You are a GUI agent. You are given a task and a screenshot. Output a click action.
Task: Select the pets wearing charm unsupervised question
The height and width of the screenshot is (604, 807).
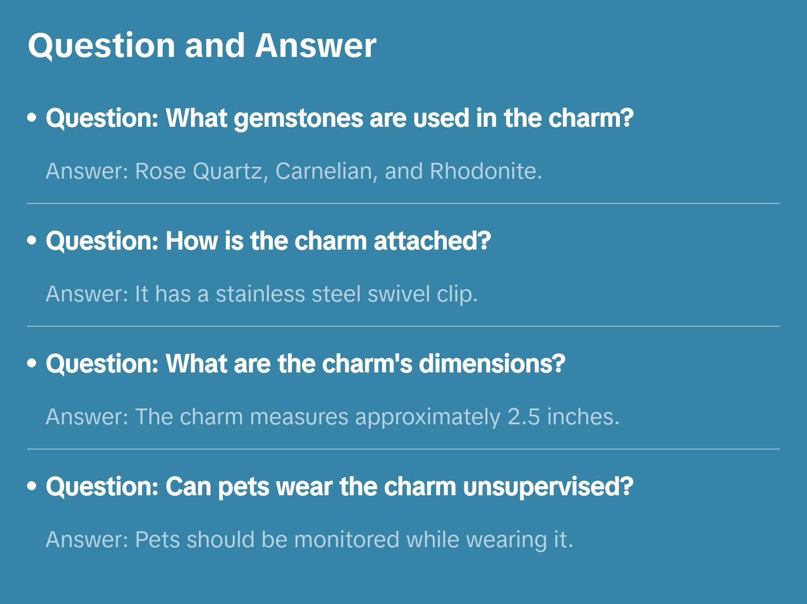tap(339, 487)
